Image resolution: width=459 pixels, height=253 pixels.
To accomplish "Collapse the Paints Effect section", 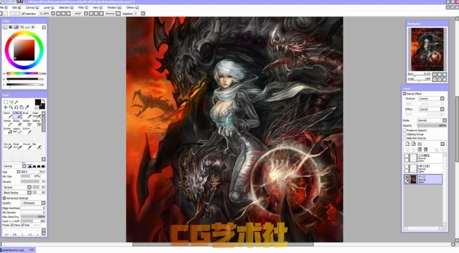I will [x=405, y=94].
